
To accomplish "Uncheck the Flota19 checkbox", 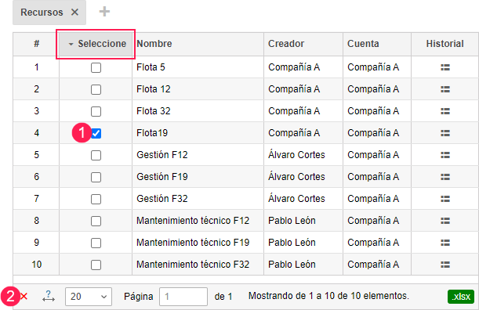I will tap(96, 133).
